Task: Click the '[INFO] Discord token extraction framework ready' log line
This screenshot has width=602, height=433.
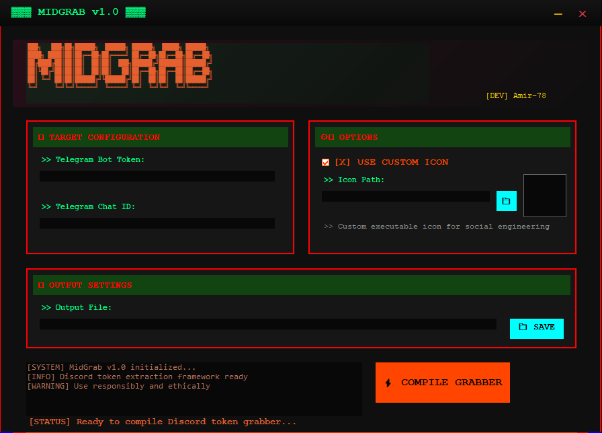Action: (x=138, y=377)
